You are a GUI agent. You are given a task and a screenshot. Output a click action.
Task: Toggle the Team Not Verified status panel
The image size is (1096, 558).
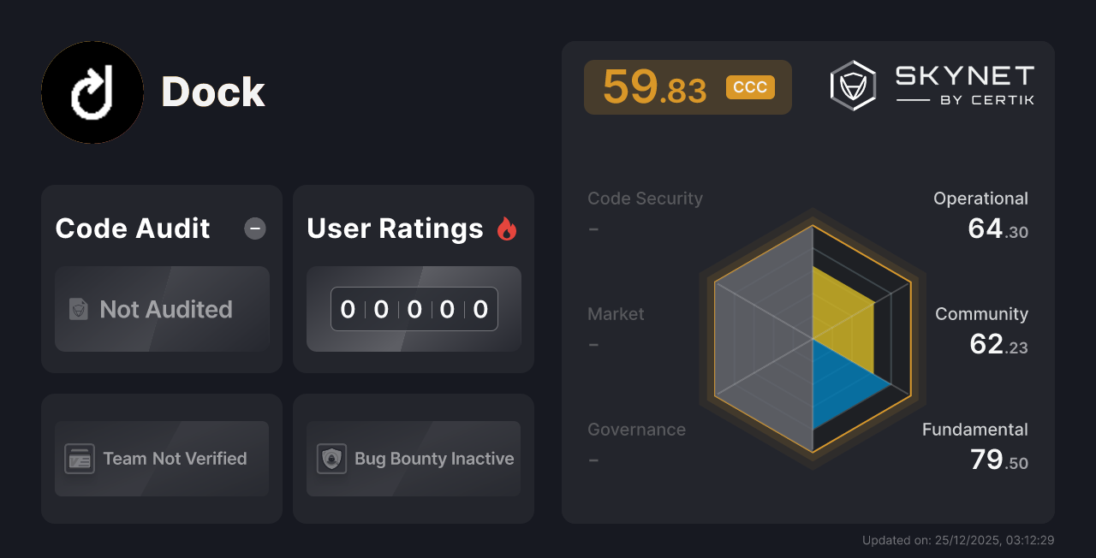[161, 458]
